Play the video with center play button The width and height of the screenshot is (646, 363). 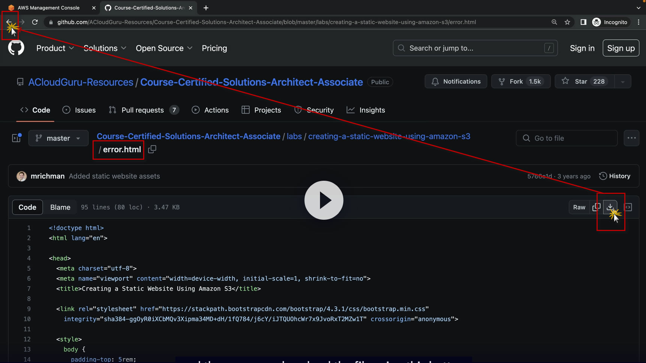[324, 200]
